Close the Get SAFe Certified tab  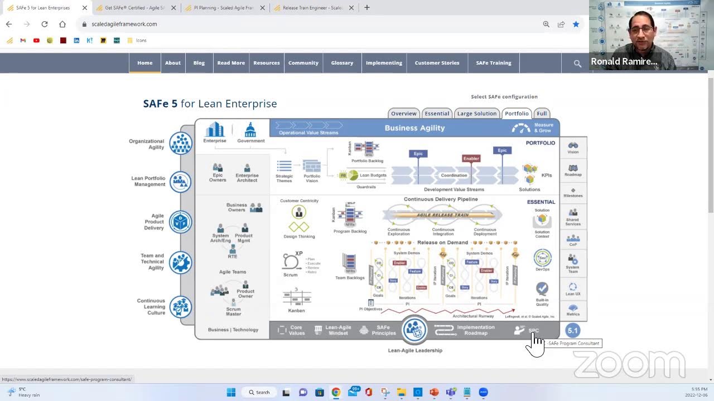click(x=173, y=8)
